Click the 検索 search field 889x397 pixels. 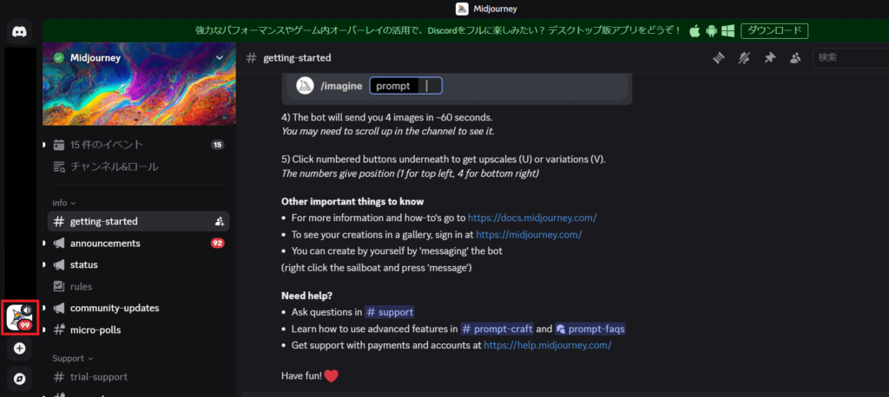851,58
